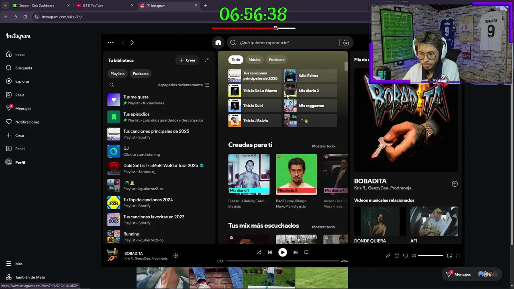514x289 pixels.
Task: Toggle the queue view
Action: [397, 256]
